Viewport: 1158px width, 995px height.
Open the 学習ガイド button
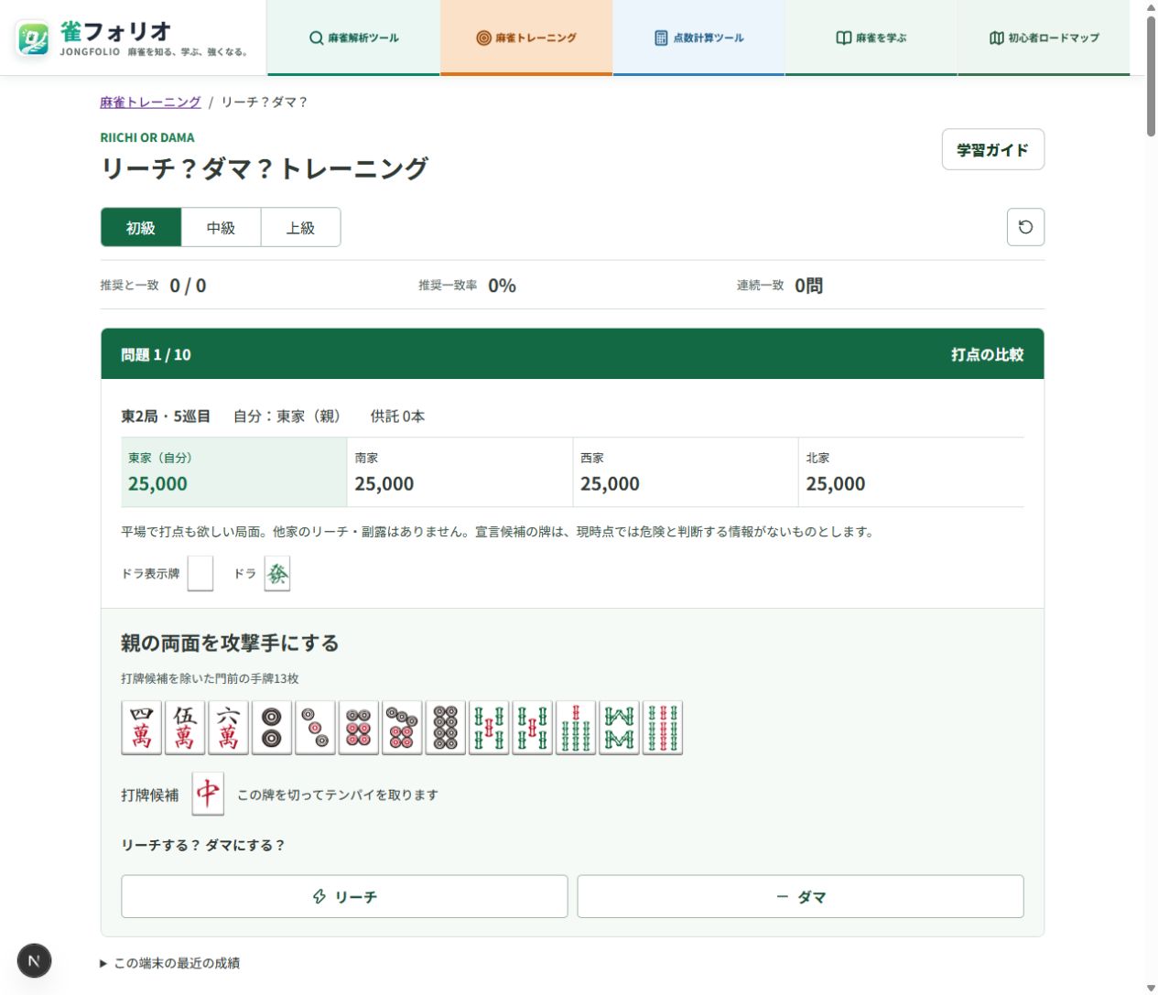coord(993,149)
